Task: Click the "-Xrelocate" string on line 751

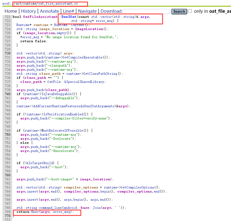Action: coord(61,139)
